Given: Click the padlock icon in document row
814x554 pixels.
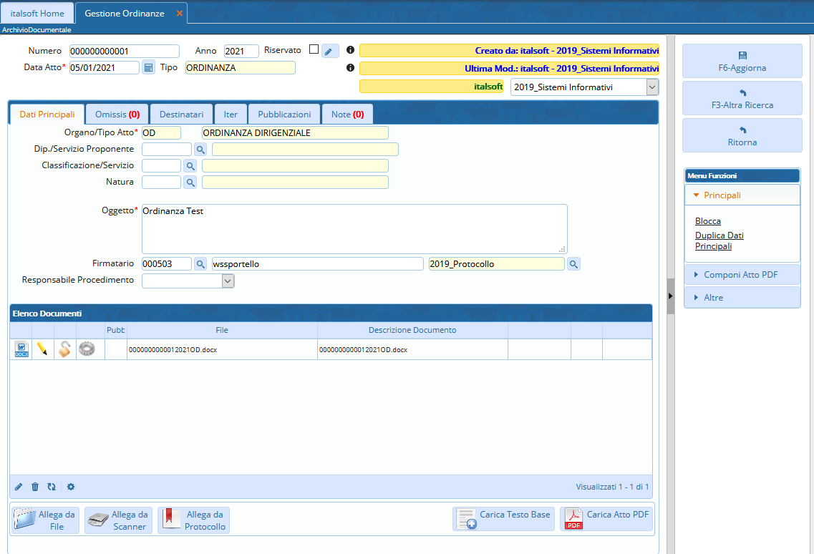Looking at the screenshot, I should 65,349.
